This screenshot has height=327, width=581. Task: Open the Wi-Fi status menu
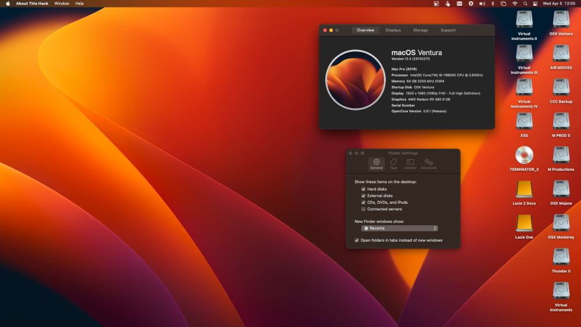515,3
